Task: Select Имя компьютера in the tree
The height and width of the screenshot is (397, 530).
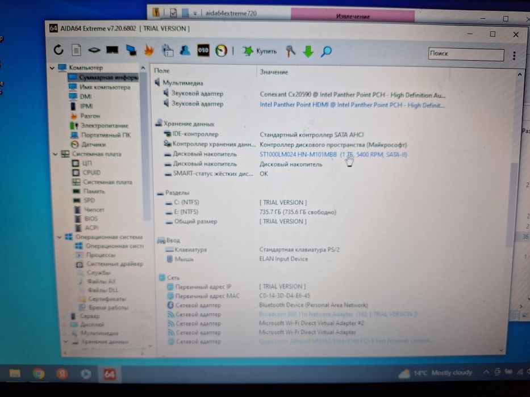Action: pyautogui.click(x=100, y=87)
